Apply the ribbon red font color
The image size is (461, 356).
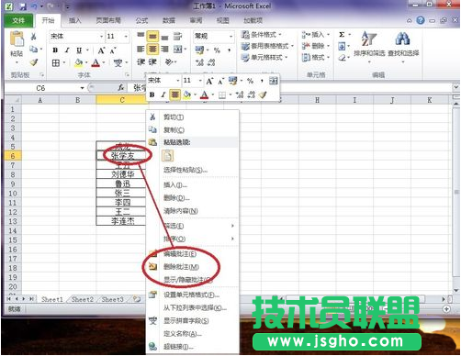tap(96, 63)
